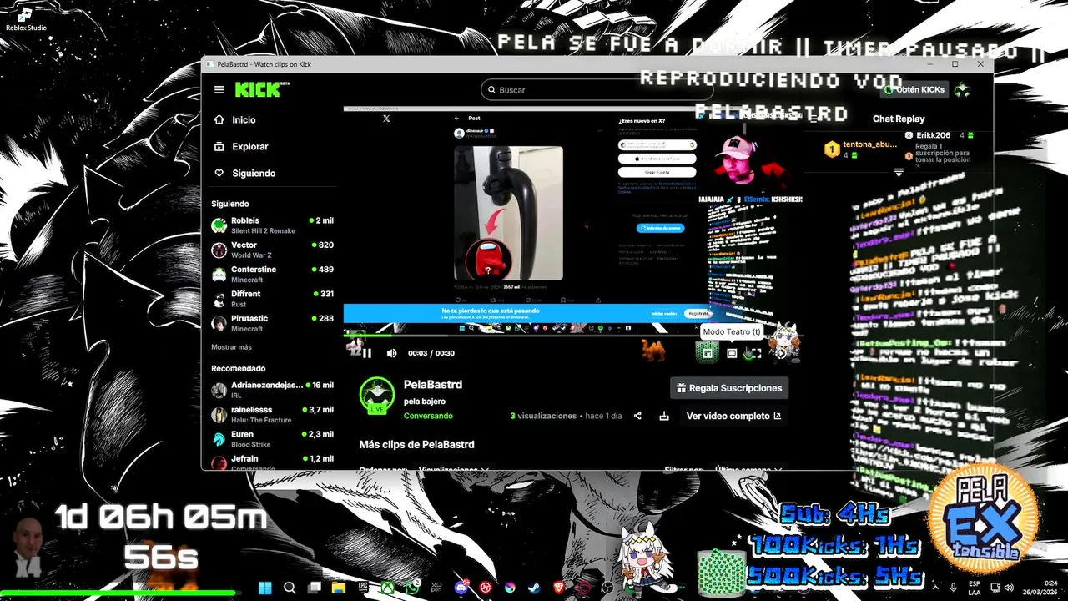Open Steam on the taskbar
The image size is (1068, 601).
534,588
